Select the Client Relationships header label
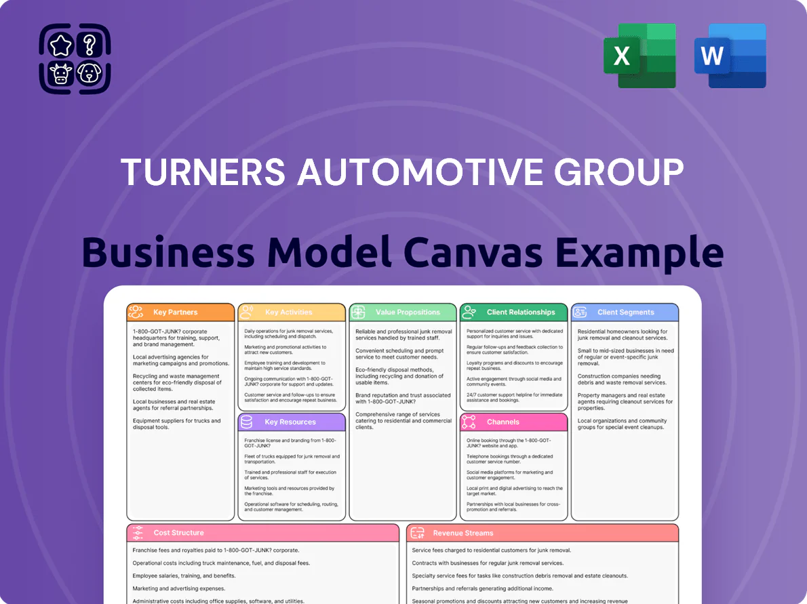The image size is (807, 604). coord(521,313)
